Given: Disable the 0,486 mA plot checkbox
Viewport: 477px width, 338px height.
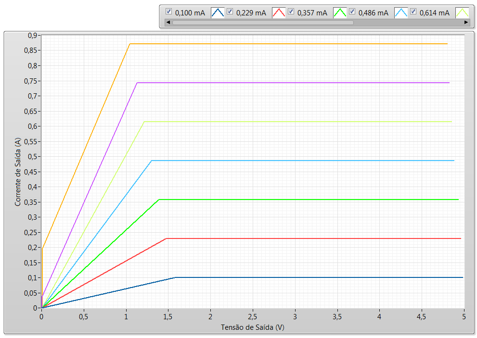Looking at the screenshot, I should 352,12.
